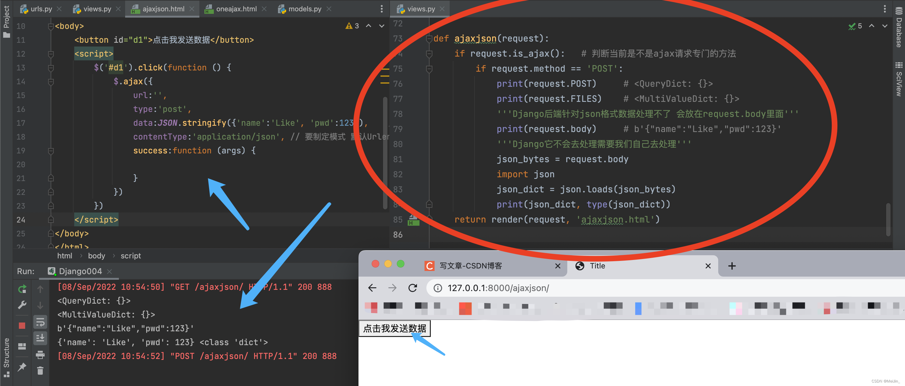Click the restore layout icon in Run panel
This screenshot has width=905, height=386.
(x=22, y=346)
